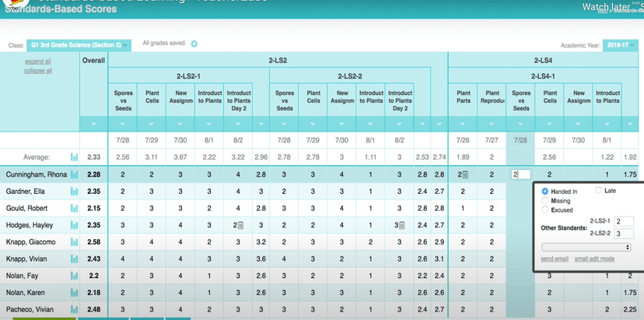Select the Excused radio button
644x320 pixels.
tap(545, 210)
